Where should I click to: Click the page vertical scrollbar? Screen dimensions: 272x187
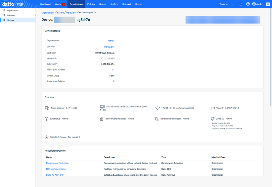point(271,59)
